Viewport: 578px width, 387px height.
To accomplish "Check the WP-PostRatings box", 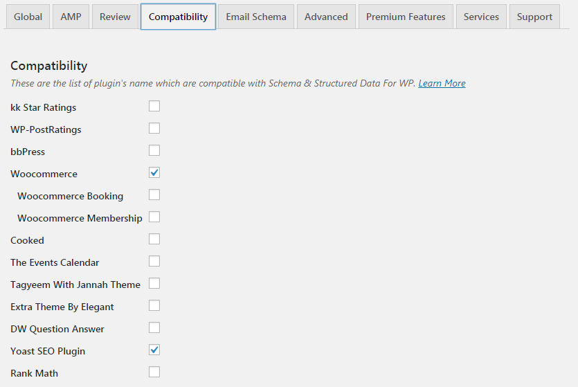I will 154,128.
